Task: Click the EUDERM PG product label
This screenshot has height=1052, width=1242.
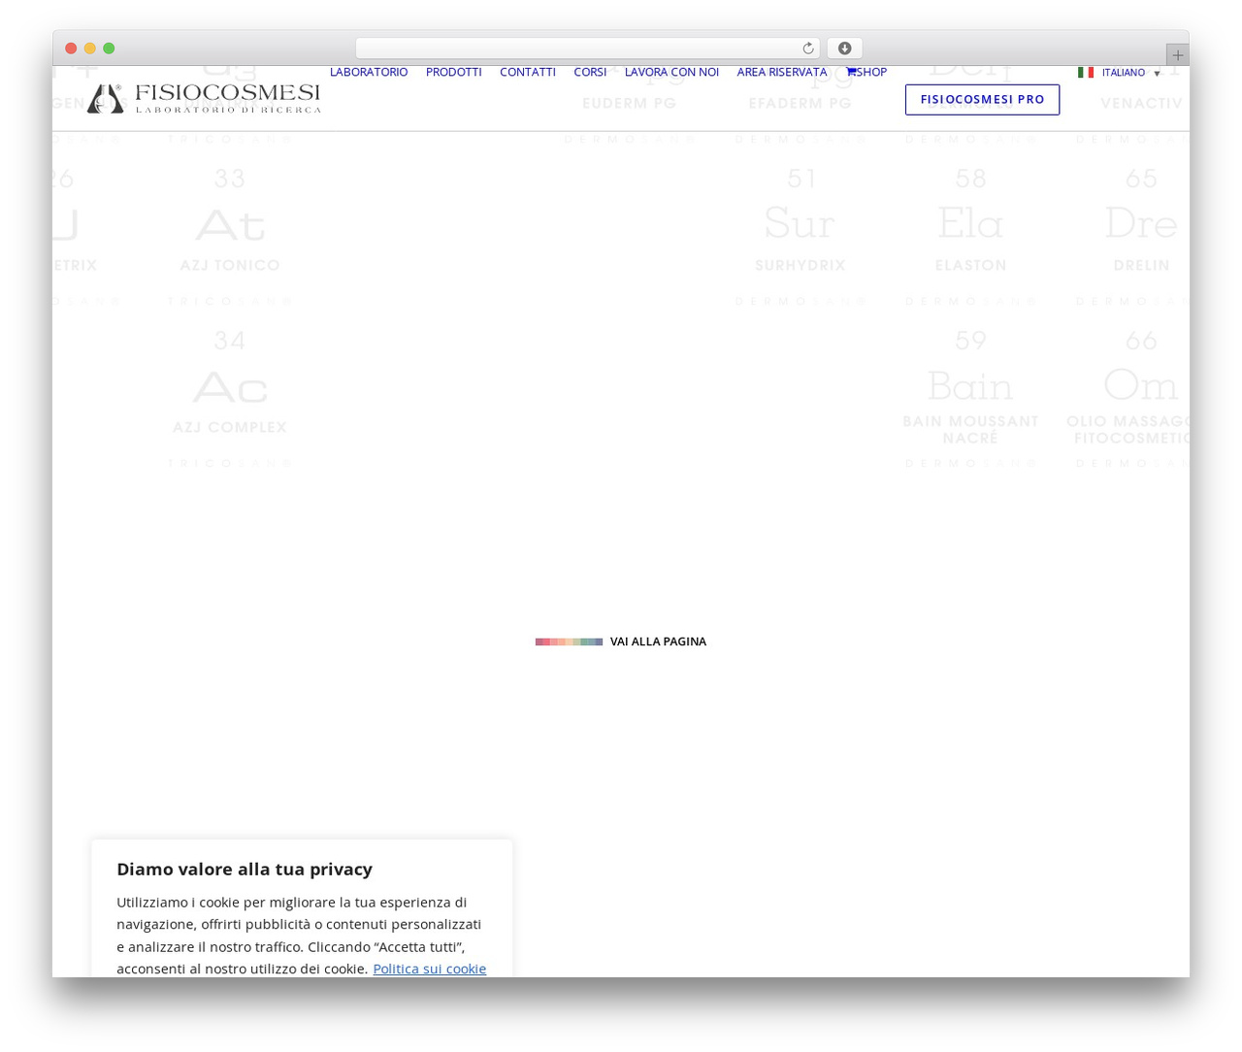Action: tap(630, 103)
